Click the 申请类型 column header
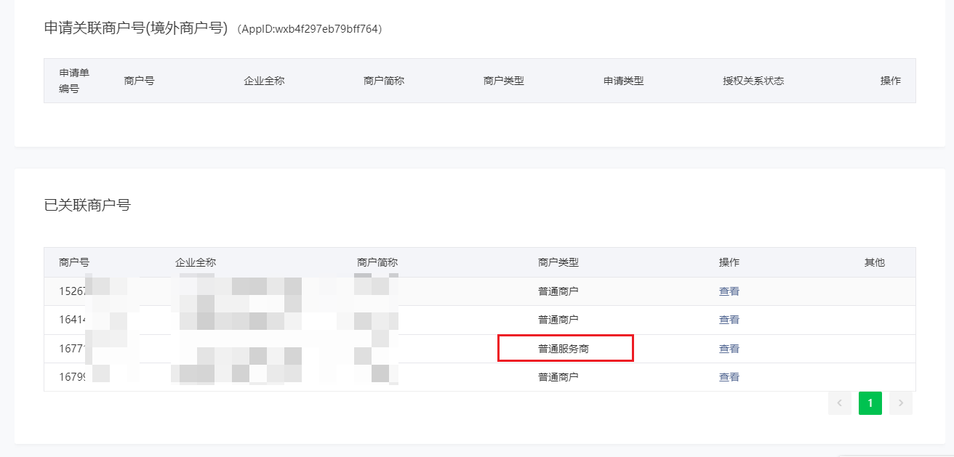Viewport: 954px width, 457px height. point(623,81)
